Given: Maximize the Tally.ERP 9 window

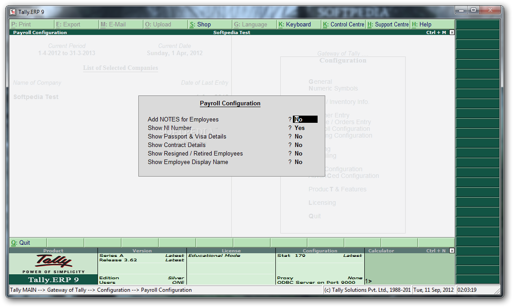Looking at the screenshot, I should coord(473,10).
